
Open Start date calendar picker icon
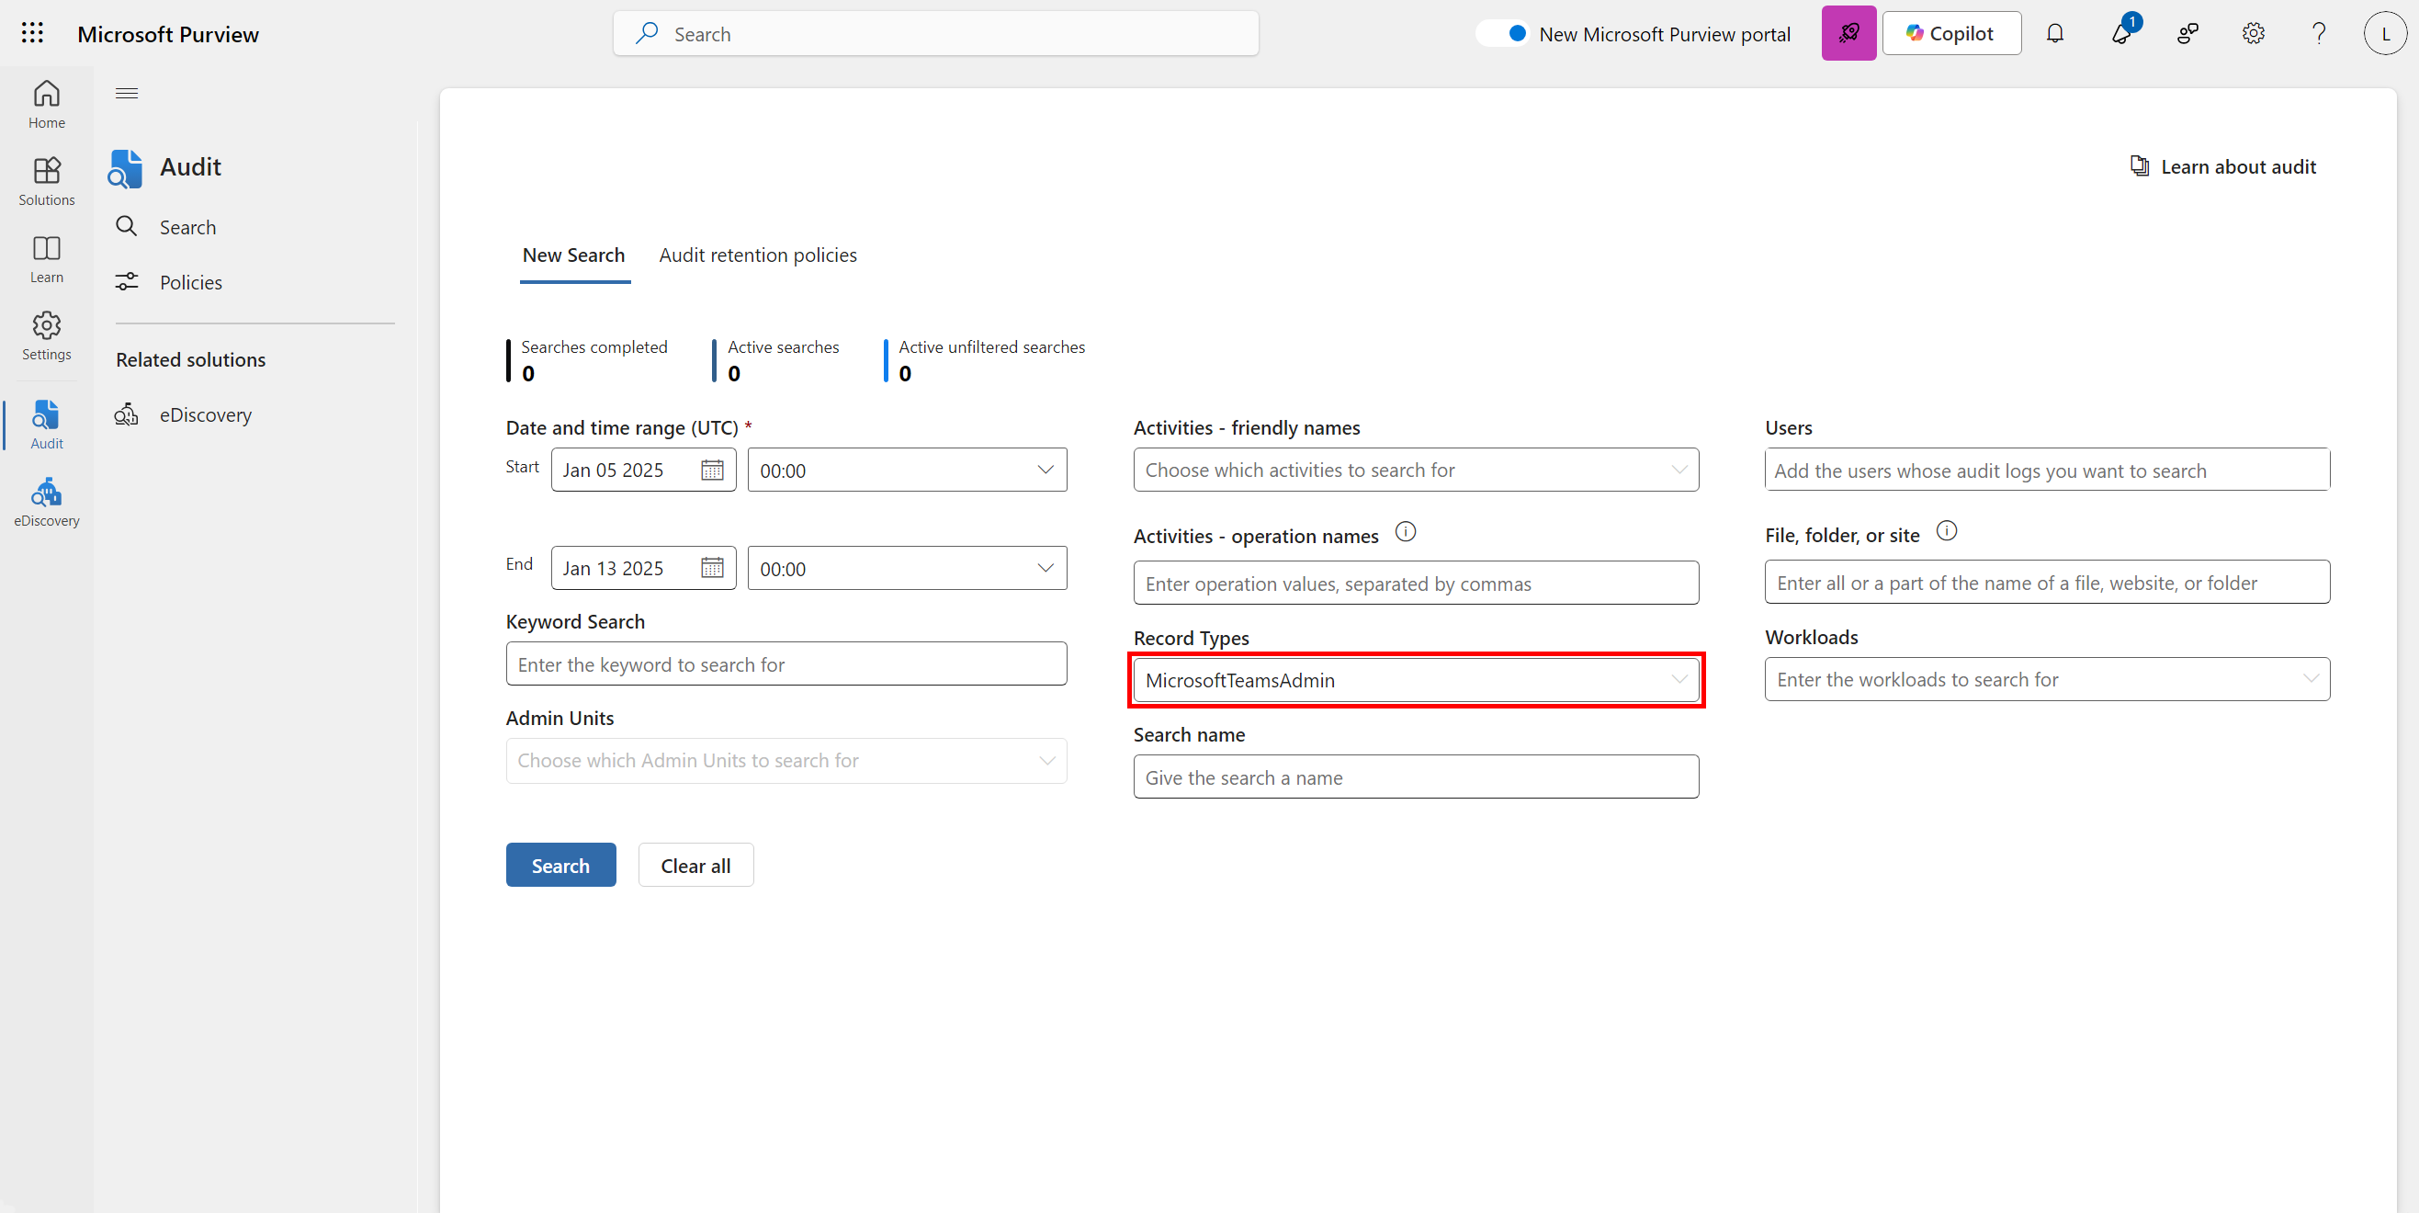pyautogui.click(x=712, y=470)
